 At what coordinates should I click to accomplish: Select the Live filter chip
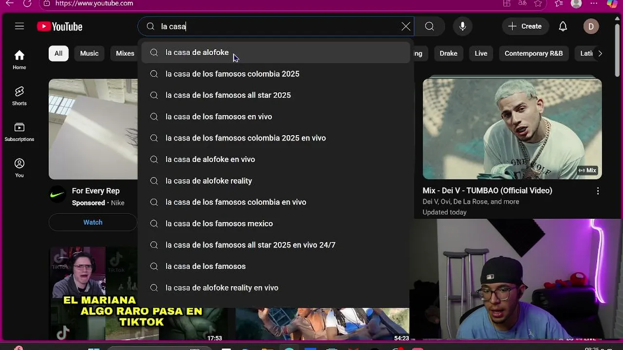(481, 53)
